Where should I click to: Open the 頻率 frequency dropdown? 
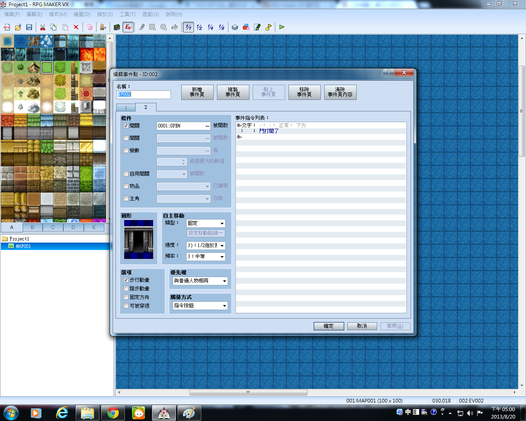[x=206, y=257]
